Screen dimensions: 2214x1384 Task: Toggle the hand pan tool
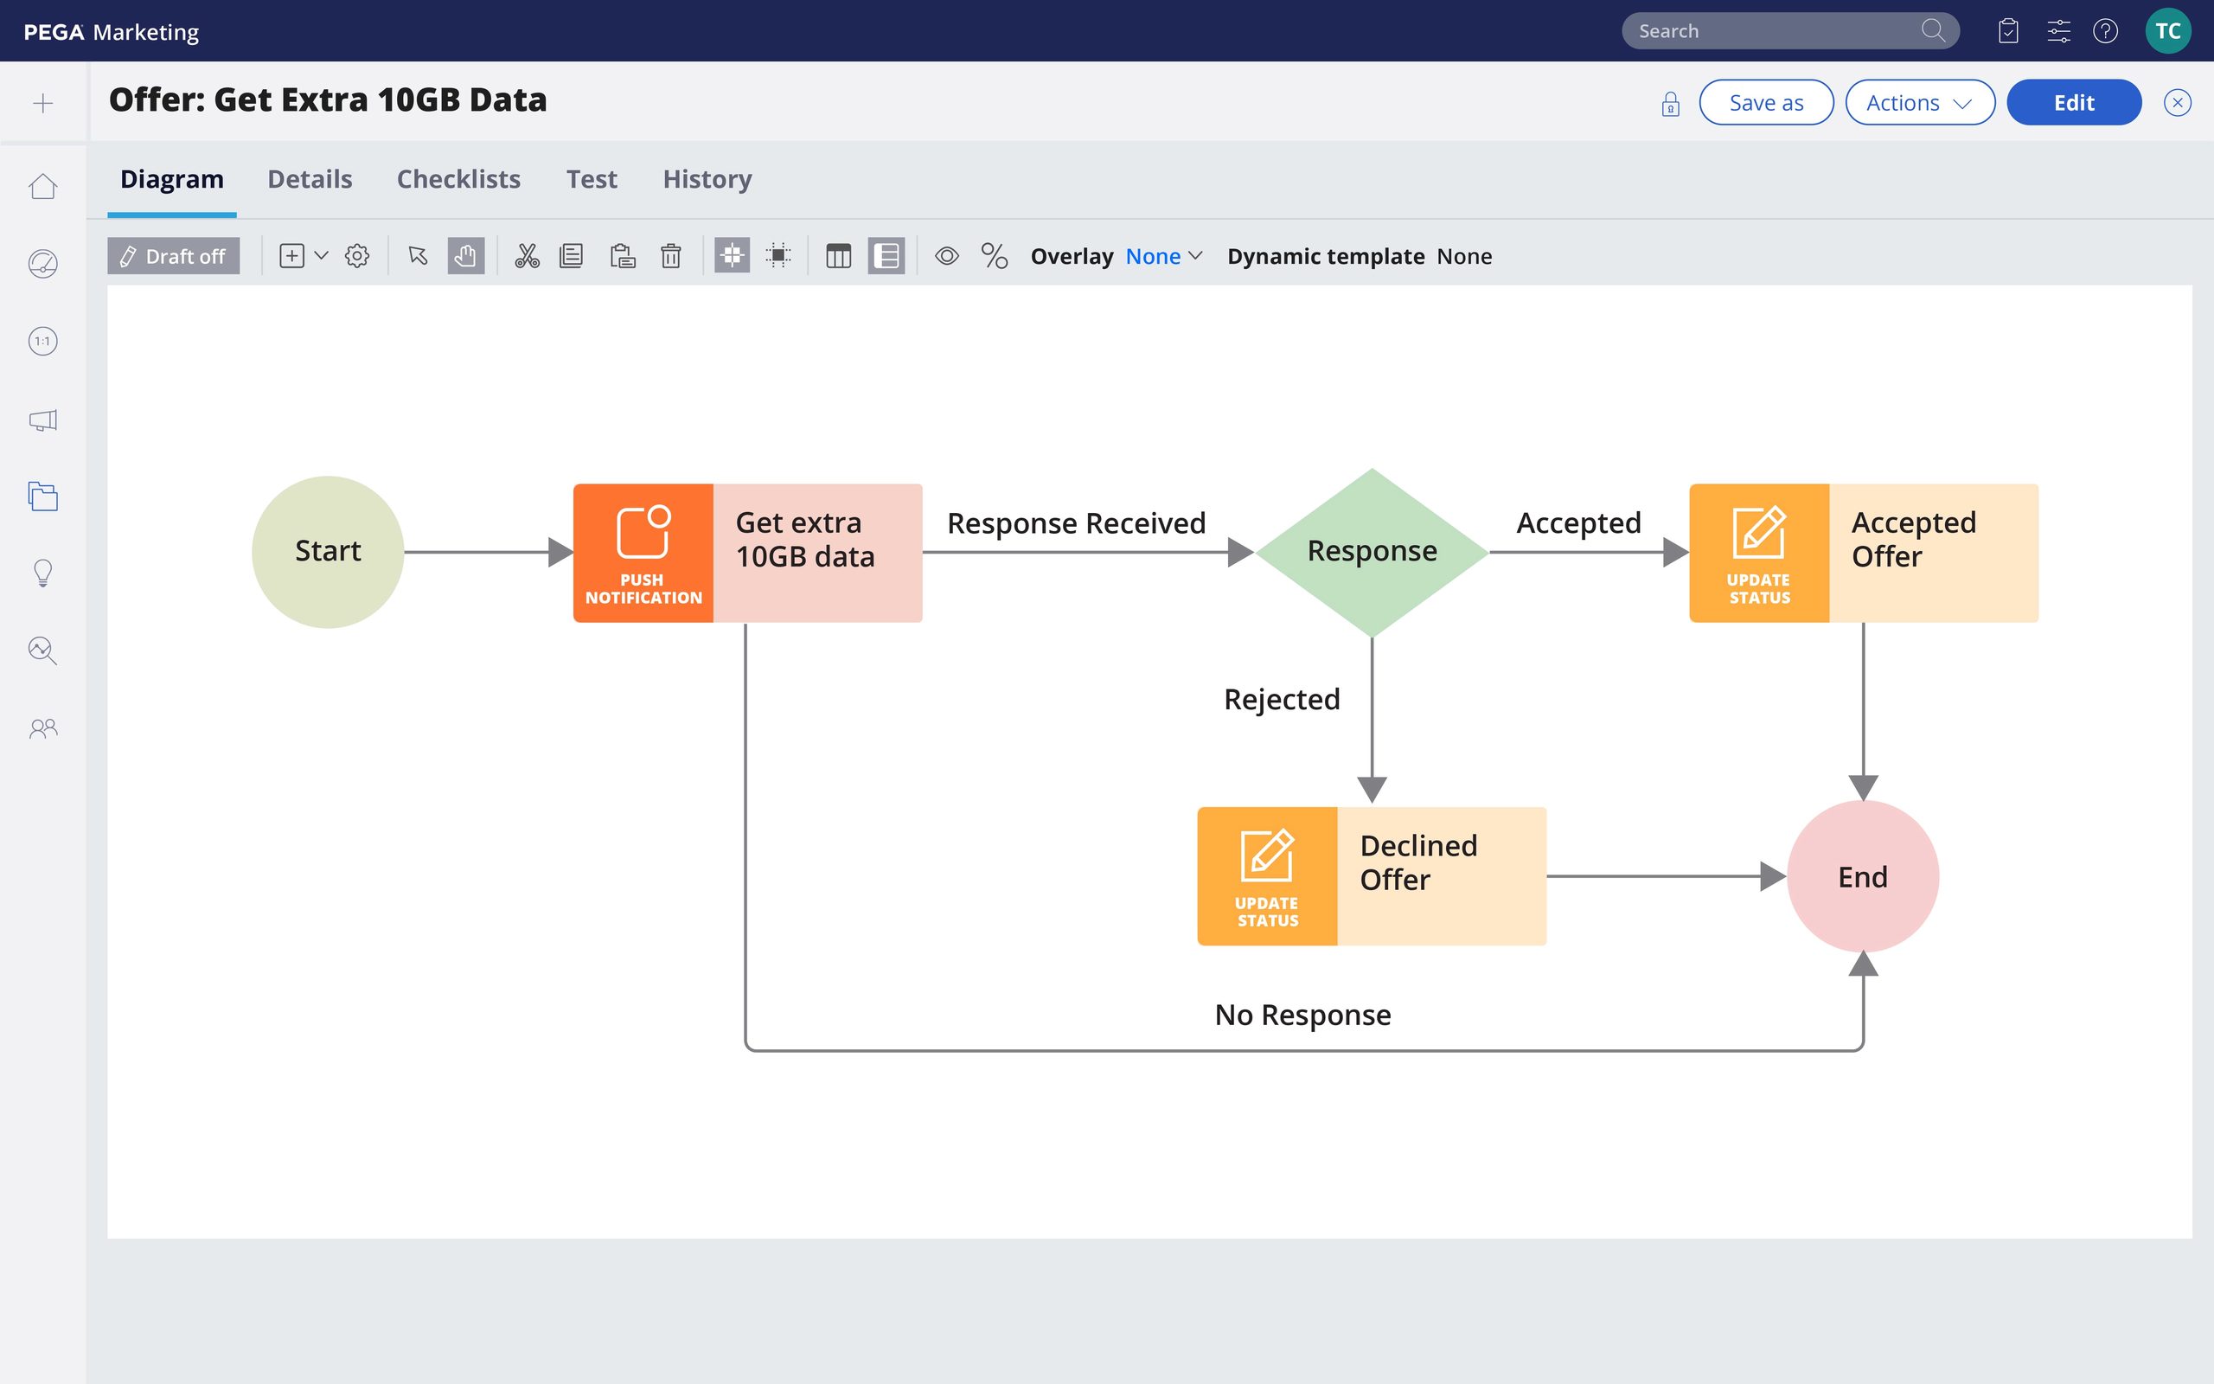[465, 255]
